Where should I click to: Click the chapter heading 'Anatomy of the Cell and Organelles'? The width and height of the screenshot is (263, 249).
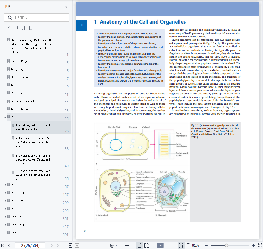pos(143,22)
